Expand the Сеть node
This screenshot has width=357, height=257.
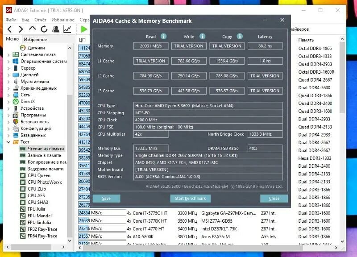[8, 95]
